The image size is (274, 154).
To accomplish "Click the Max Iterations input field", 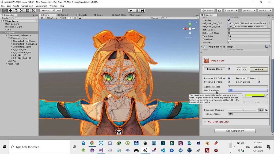I will tap(248, 90).
